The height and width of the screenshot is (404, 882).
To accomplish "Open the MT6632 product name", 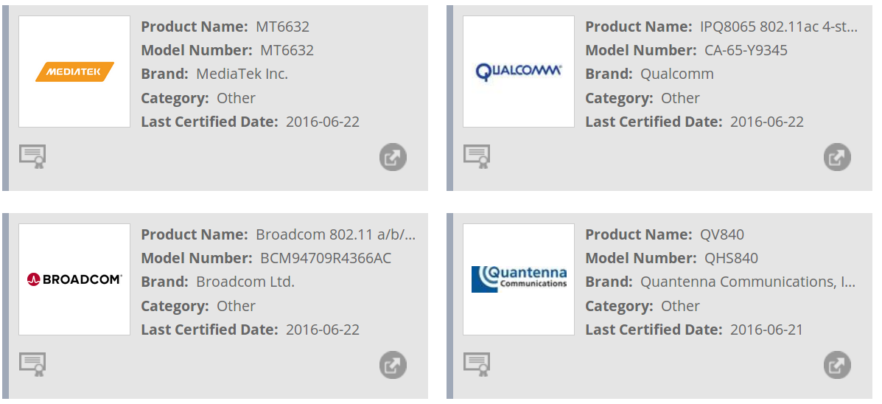I will point(282,27).
